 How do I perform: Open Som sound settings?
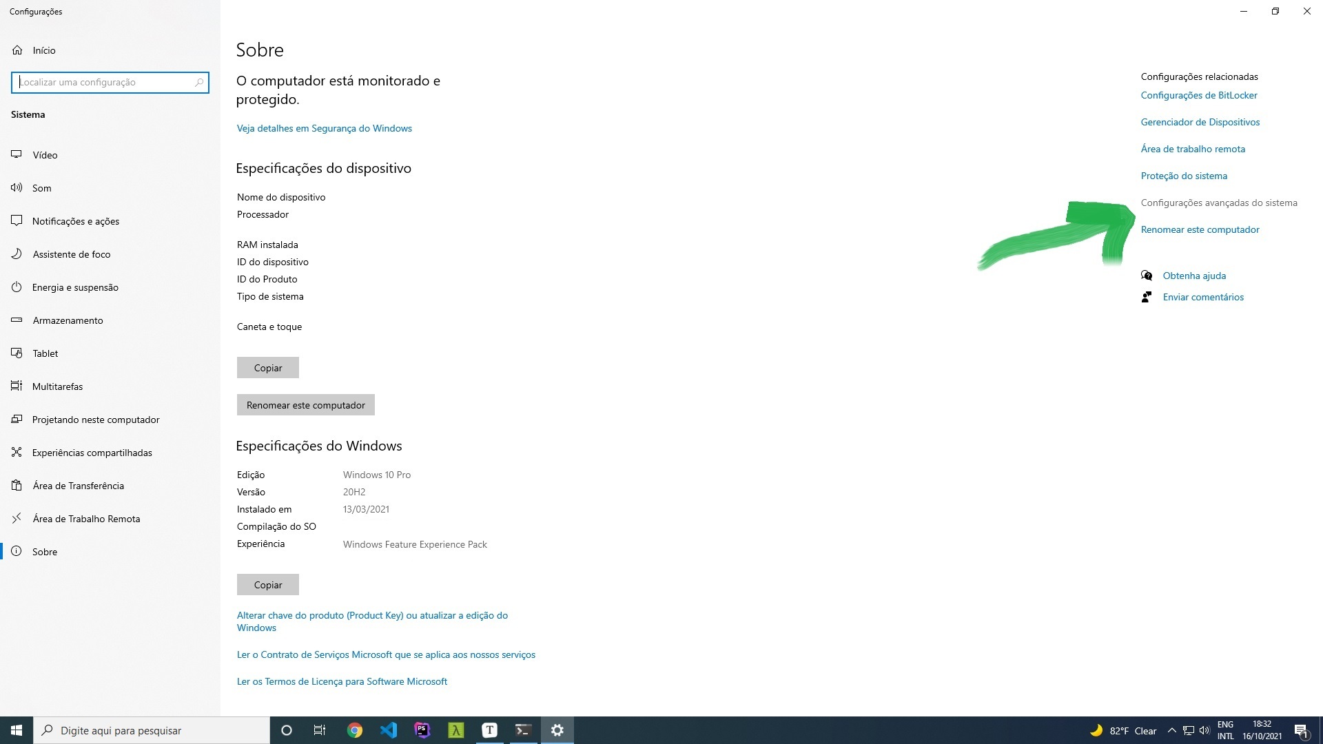(41, 188)
